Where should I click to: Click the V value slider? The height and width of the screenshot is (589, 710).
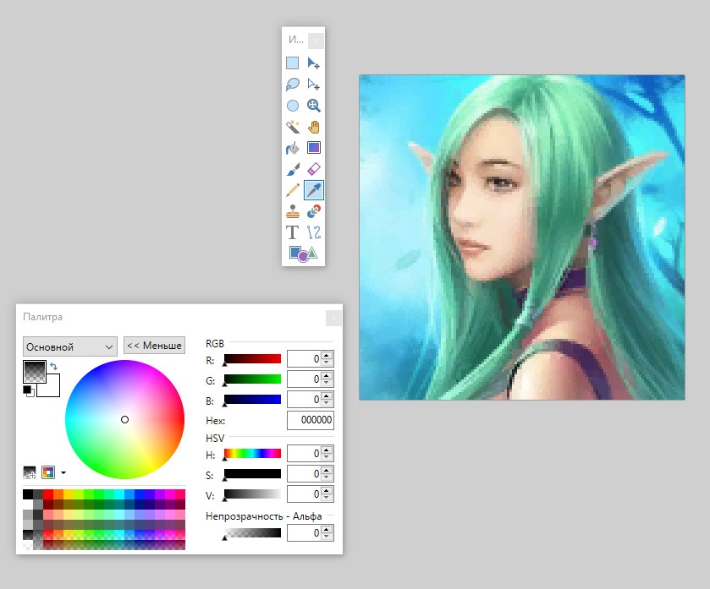tap(253, 494)
